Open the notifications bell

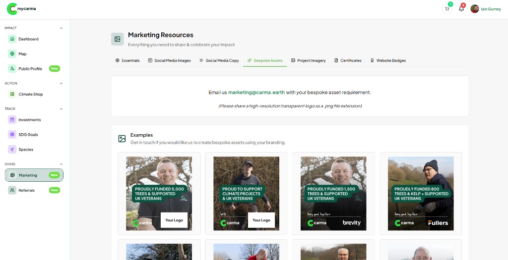point(461,9)
